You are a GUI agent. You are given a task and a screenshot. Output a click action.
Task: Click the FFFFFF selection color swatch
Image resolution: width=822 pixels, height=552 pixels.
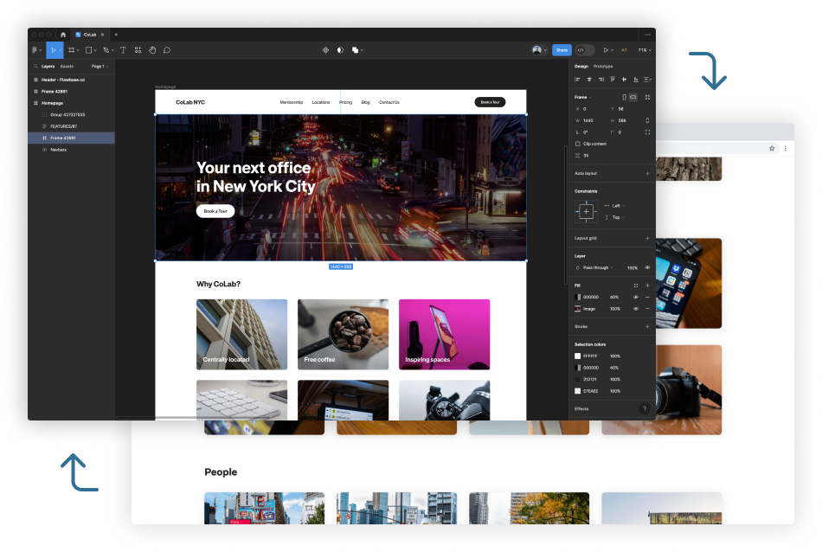point(578,356)
